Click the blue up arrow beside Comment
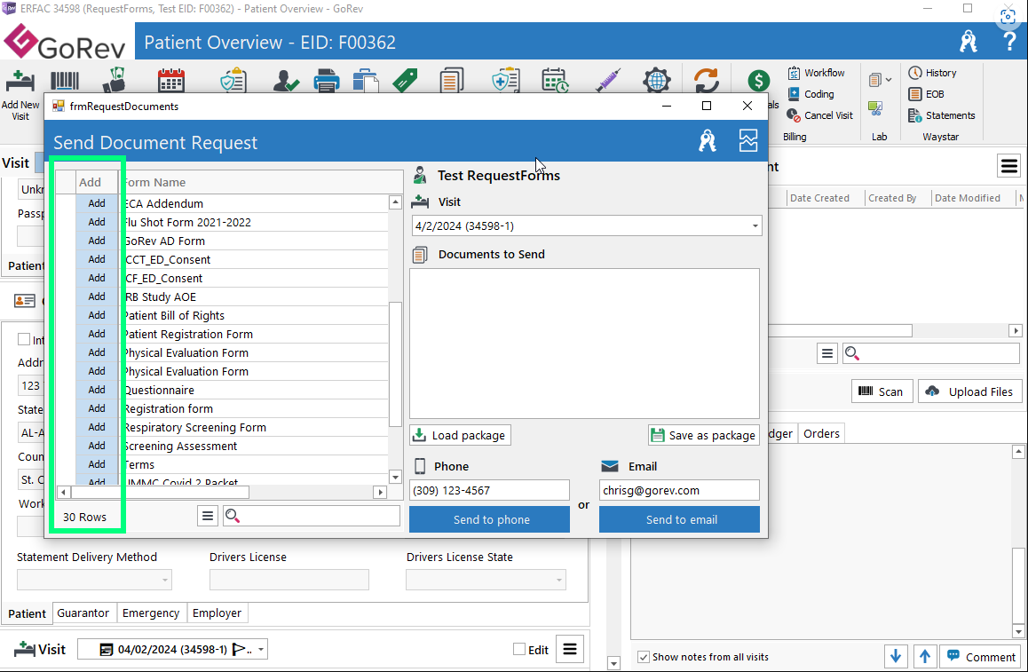This screenshot has height=672, width=1028. [924, 656]
